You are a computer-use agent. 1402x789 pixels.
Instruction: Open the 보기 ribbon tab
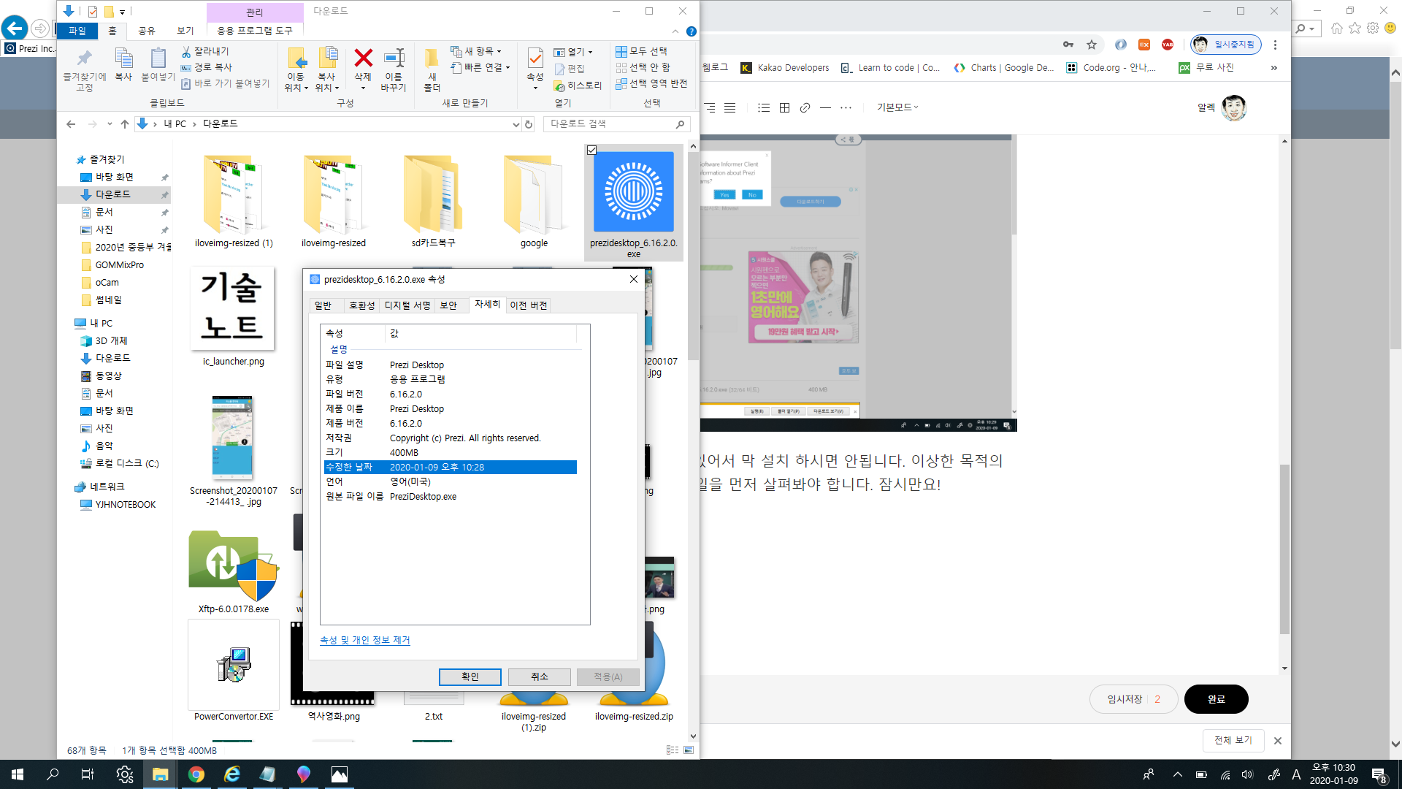pos(185,31)
